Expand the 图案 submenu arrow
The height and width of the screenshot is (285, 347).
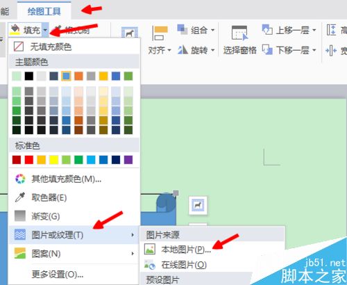click(133, 254)
